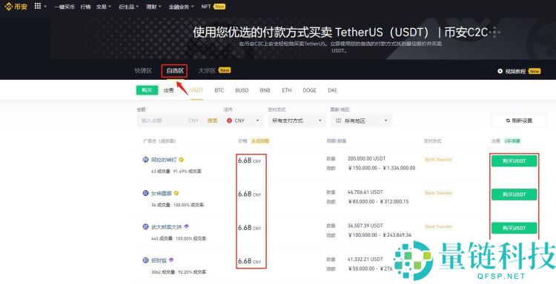Click the Bank Transfer tag for 武大郎卖大饼

[x=439, y=226]
